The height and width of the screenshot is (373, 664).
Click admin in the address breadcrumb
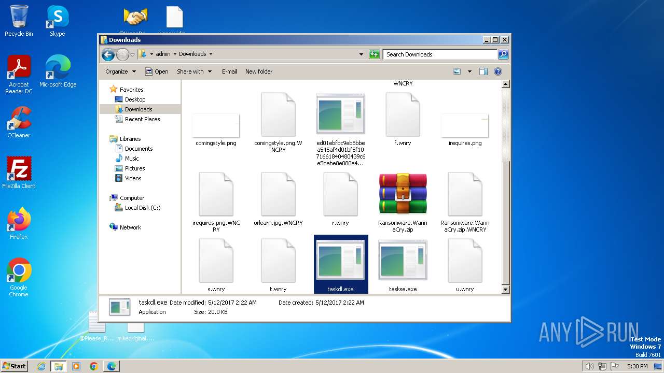point(163,54)
